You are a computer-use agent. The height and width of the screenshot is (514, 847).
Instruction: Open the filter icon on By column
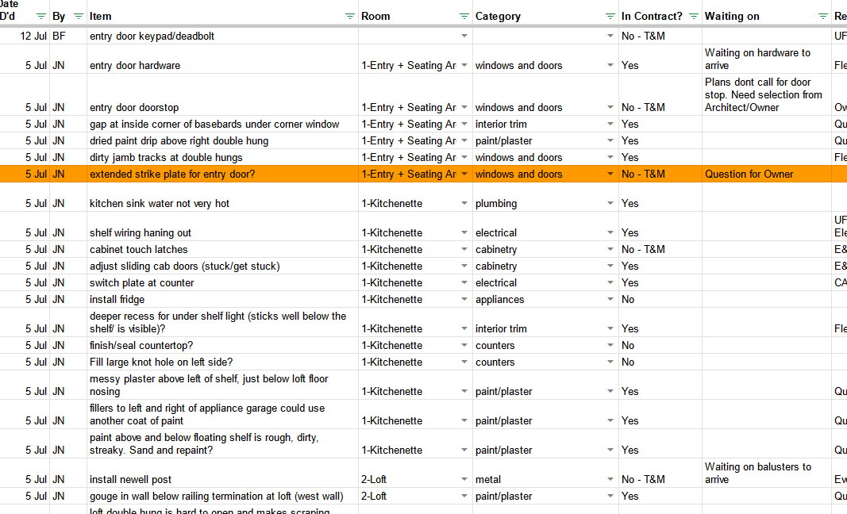79,16
